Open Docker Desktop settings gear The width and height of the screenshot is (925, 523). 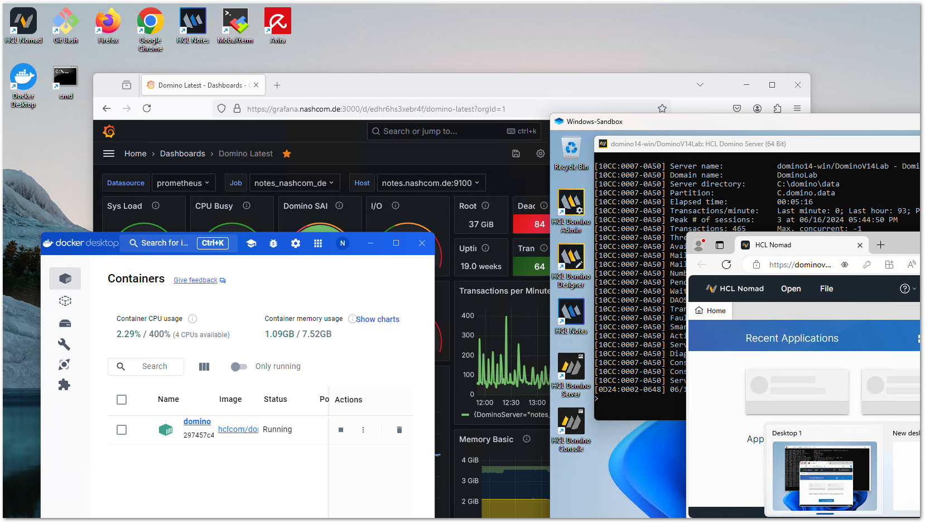tap(296, 243)
